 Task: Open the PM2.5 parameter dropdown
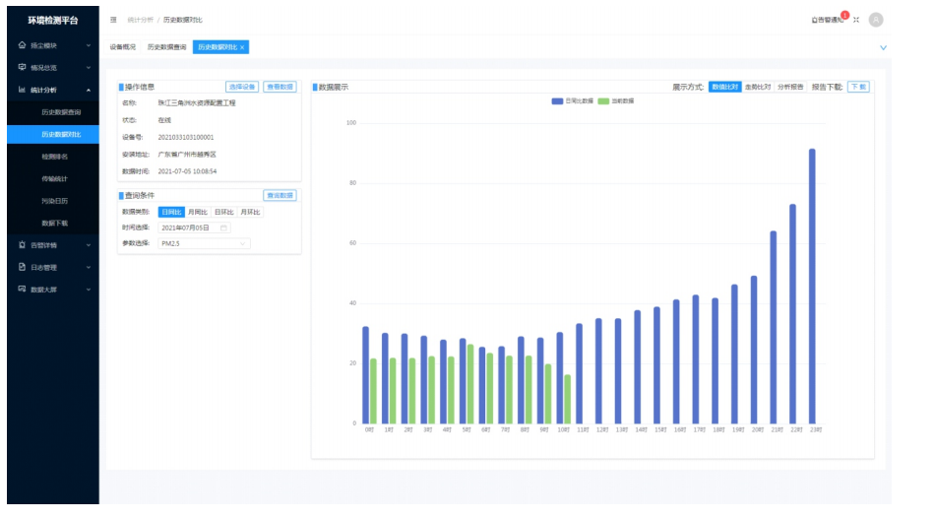tap(204, 243)
